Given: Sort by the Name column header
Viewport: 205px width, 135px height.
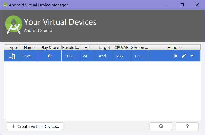Looking at the screenshot, I should (29, 47).
